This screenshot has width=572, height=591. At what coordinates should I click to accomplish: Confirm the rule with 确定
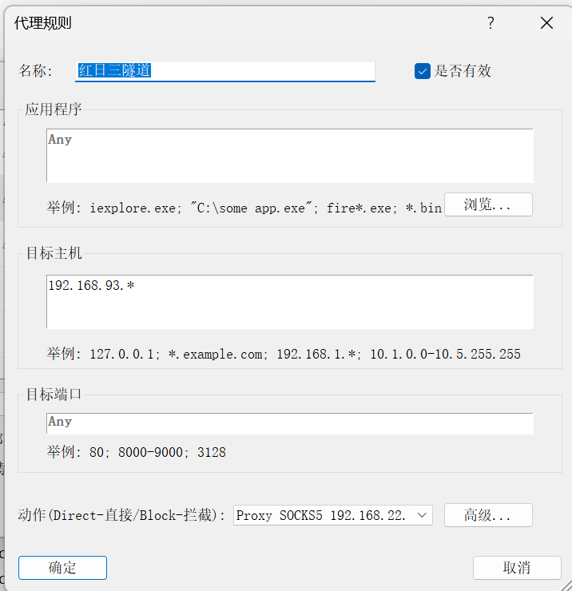point(62,568)
